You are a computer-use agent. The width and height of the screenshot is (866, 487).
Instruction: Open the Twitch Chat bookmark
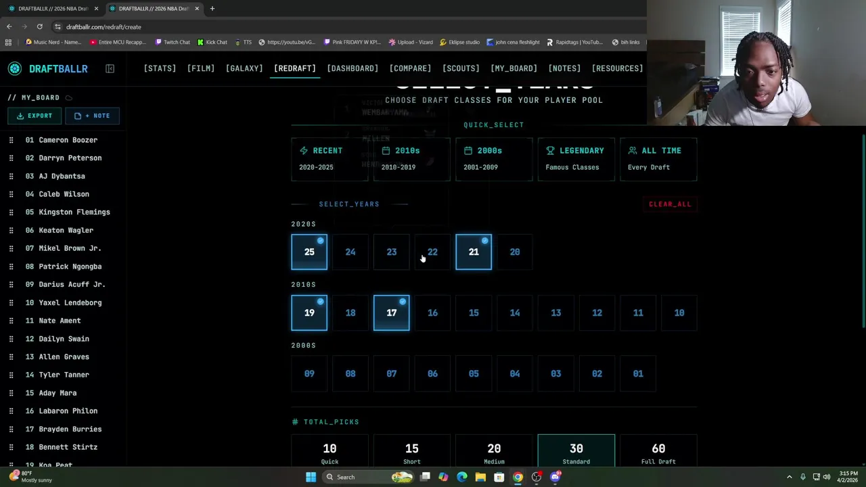click(173, 42)
